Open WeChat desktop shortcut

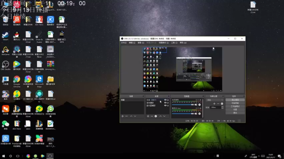[x=5, y=125]
